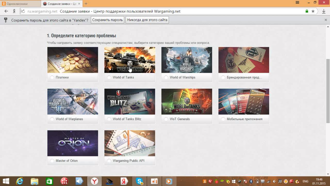Open the media player taskbar icon
The width and height of the screenshot is (330, 186).
(169, 181)
